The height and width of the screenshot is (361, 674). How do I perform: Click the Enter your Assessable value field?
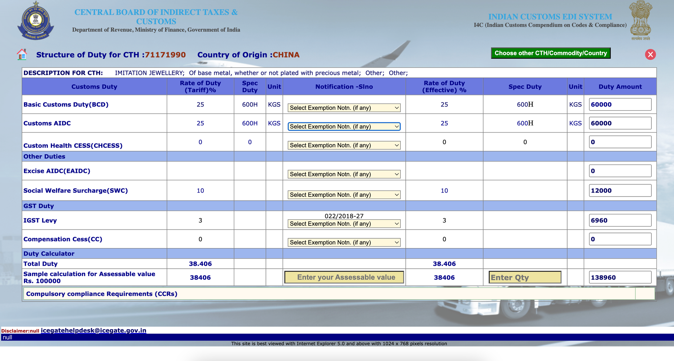(344, 277)
